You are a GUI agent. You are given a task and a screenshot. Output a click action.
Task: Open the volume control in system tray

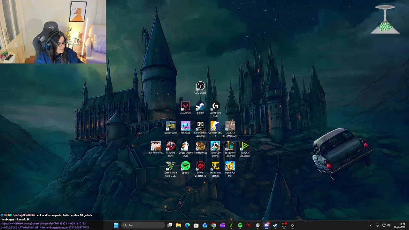[389, 225]
